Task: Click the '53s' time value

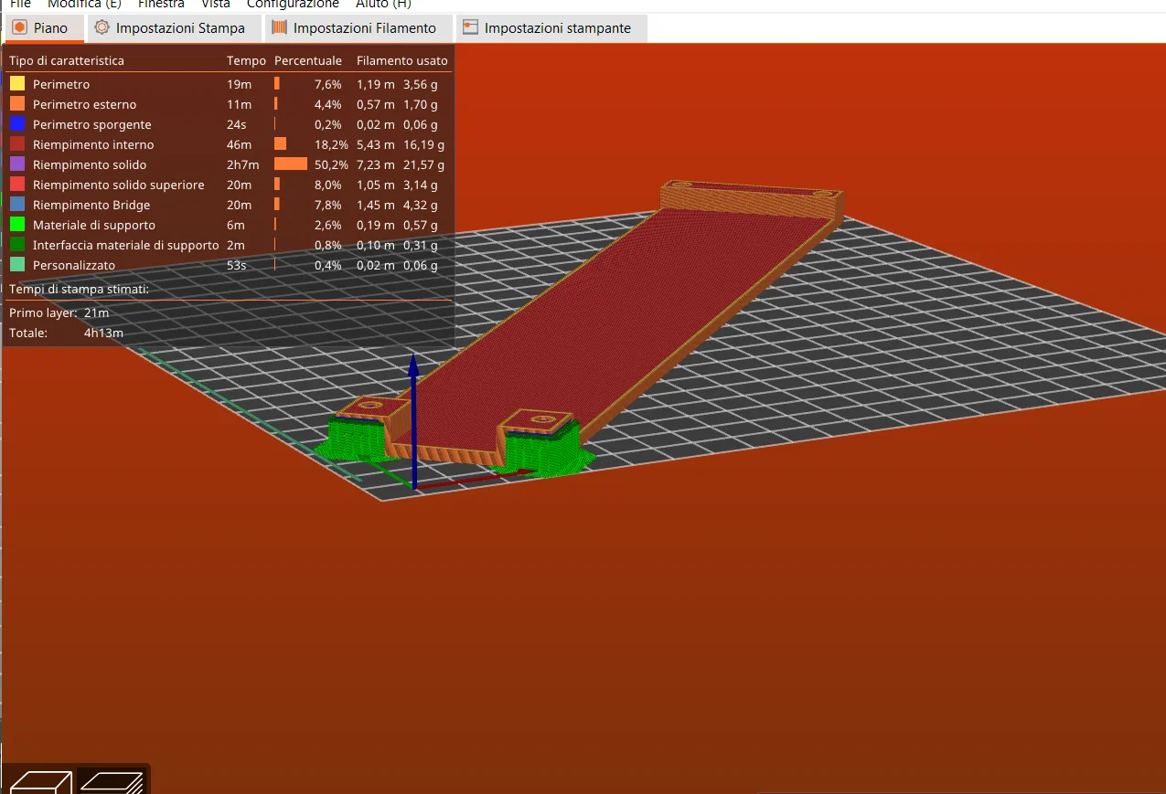Action: 237,265
